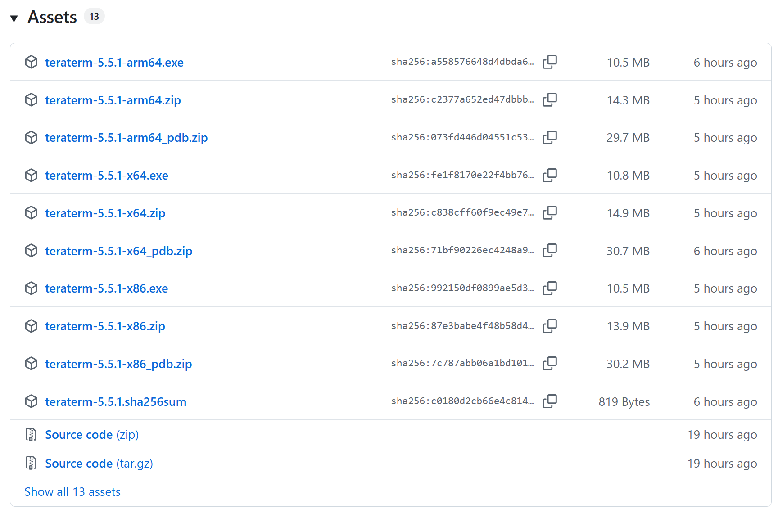Click the 30.7 MB file size
The width and height of the screenshot is (778, 509).
(628, 251)
